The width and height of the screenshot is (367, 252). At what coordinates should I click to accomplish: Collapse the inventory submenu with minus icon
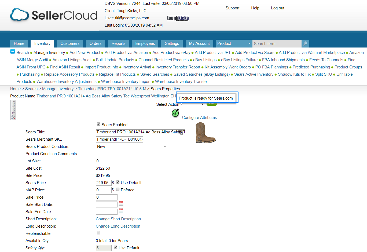(x=13, y=52)
